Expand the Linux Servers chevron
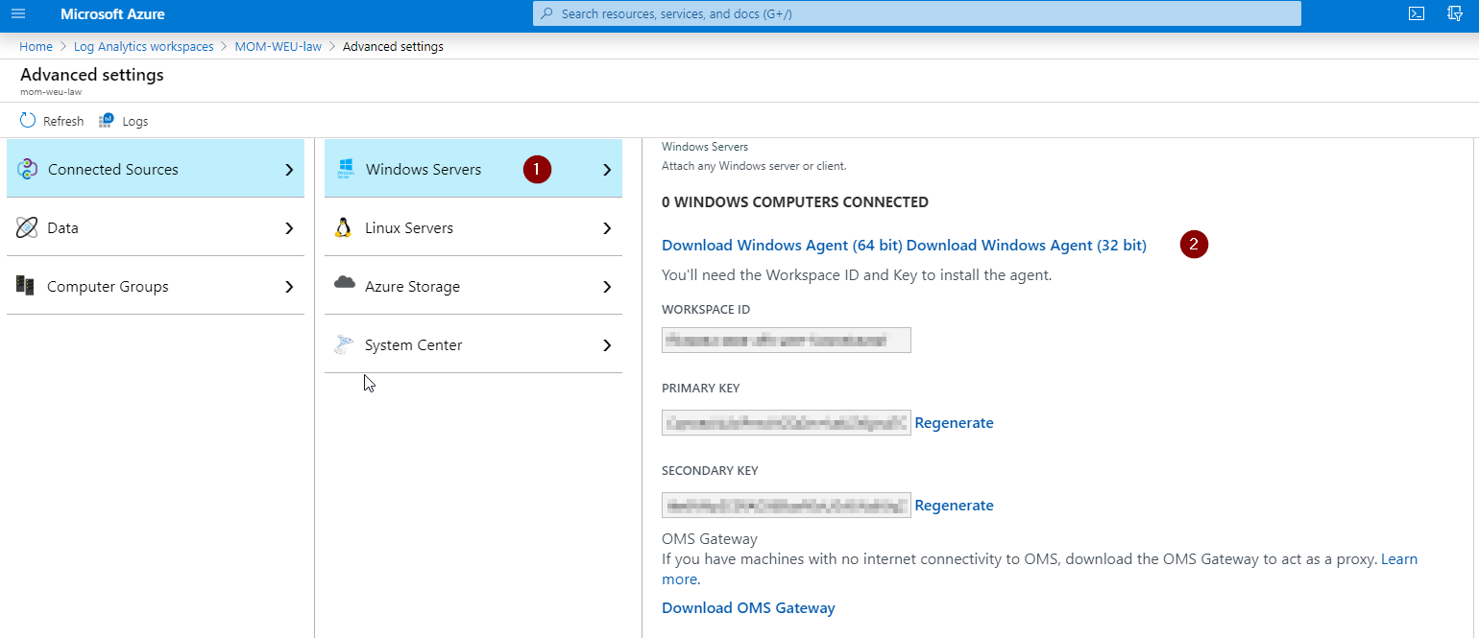The width and height of the screenshot is (1479, 638). [x=607, y=228]
